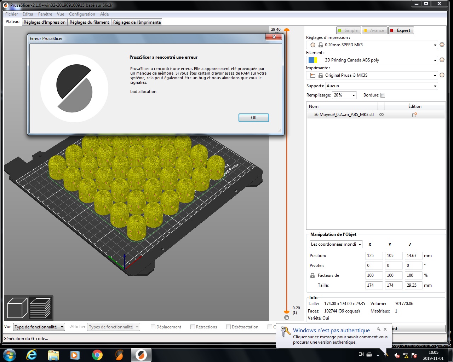This screenshot has width=453, height=362.
Task: Select Expert mode
Action: pos(401,30)
